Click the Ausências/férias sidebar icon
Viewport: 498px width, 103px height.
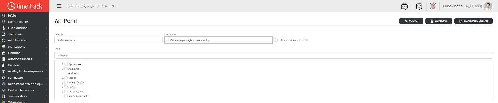4,59
